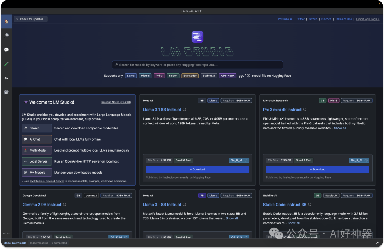The height and width of the screenshot is (249, 384).
Task: Click magnifier next to Phi 3 mini 4k Instruct
Action: pos(305,110)
